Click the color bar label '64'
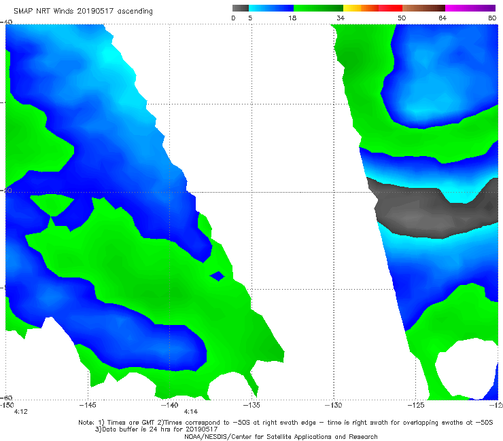The width and height of the screenshot is (503, 441). coord(443,18)
